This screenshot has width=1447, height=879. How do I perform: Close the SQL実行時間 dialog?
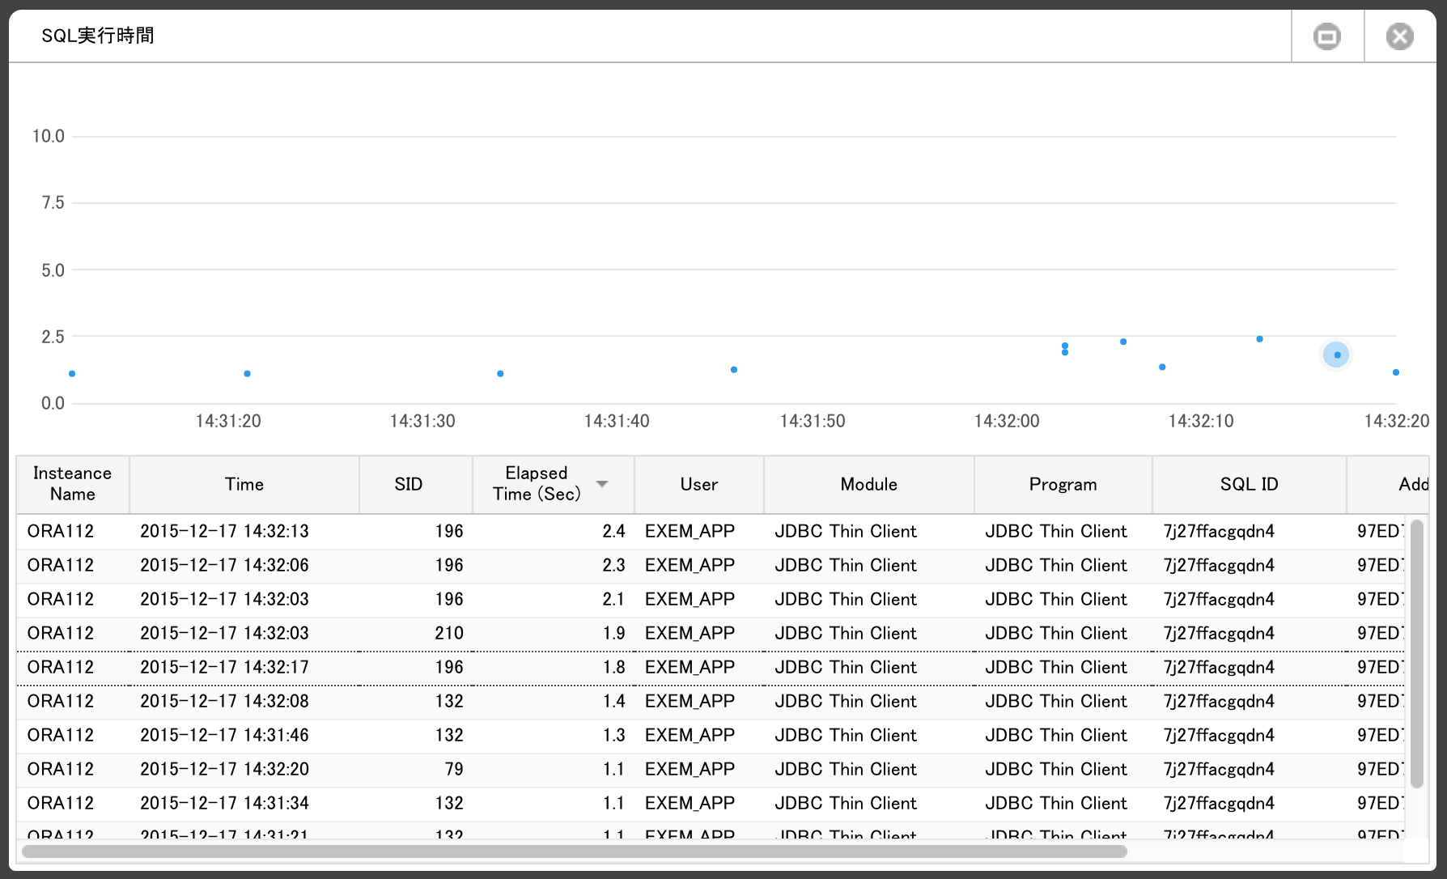[x=1399, y=36]
